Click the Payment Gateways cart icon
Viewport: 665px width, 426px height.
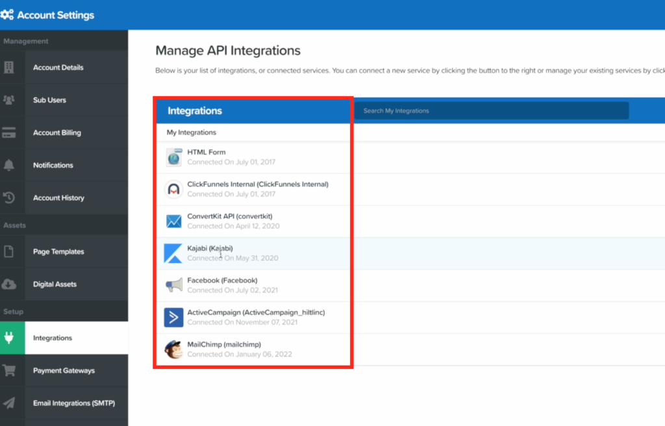click(x=9, y=370)
